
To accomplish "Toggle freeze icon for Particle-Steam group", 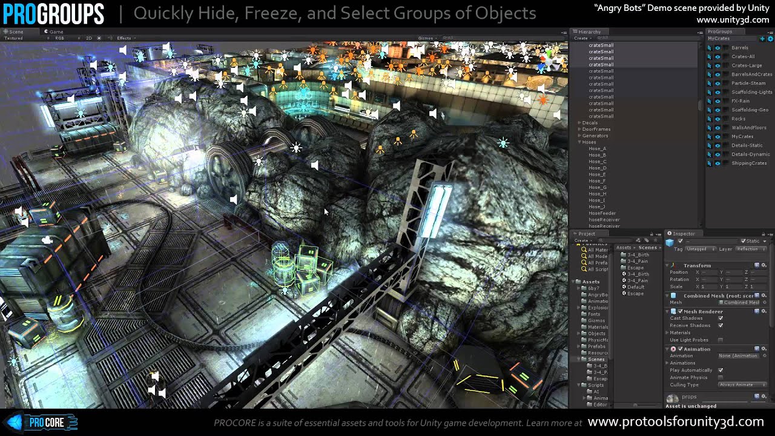I will [x=725, y=83].
